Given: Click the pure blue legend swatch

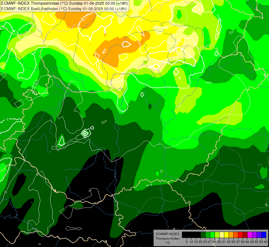Looking at the screenshot, I should [264, 235].
